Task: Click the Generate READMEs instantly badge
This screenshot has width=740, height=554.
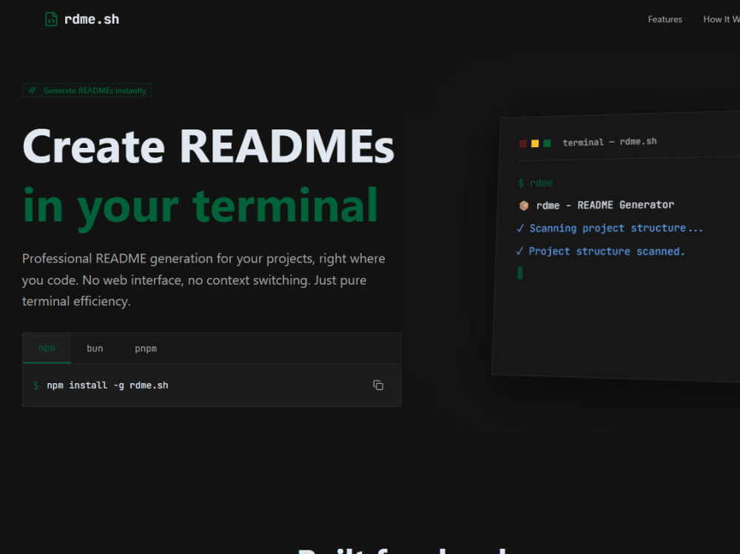Action: [87, 90]
